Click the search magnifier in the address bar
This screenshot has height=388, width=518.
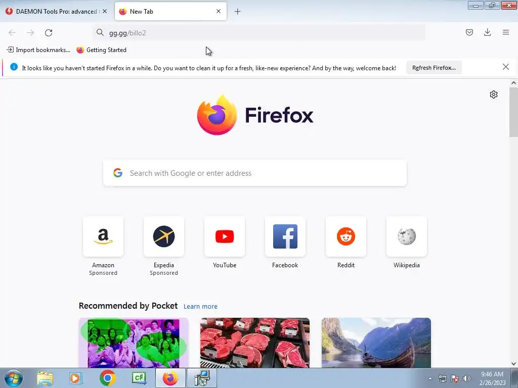click(100, 32)
